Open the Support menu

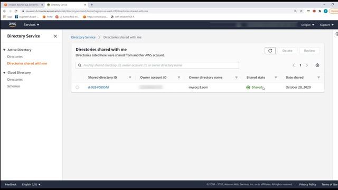[x=326, y=25]
